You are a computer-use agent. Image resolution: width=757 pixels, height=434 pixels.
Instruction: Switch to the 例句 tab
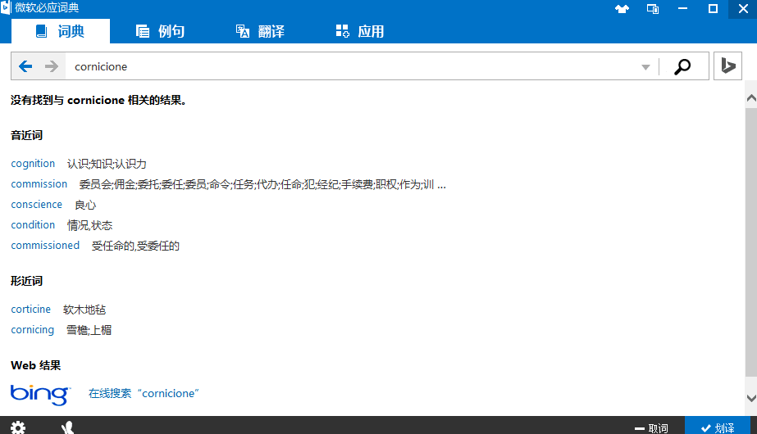pos(160,31)
